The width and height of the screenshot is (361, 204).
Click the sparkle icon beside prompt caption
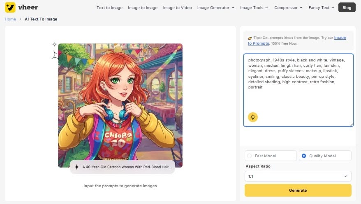(76, 167)
